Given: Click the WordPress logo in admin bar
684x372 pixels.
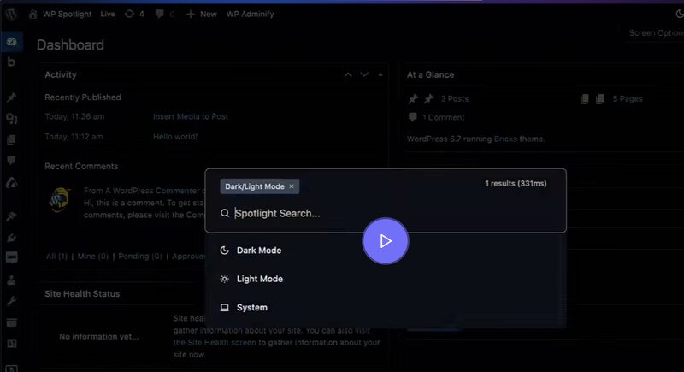Looking at the screenshot, I should point(11,15).
